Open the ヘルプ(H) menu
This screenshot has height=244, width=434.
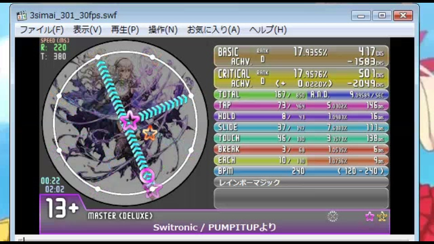[268, 30]
